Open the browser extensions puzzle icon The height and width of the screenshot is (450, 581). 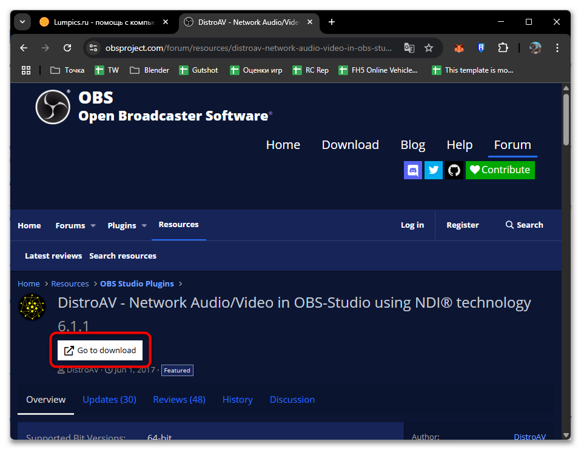tap(503, 48)
